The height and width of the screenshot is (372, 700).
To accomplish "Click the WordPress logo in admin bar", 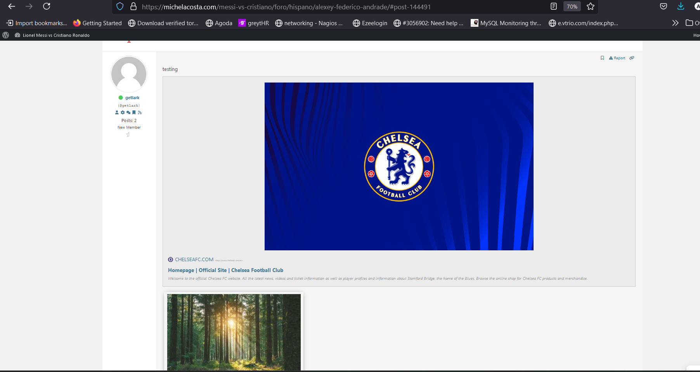I will [6, 35].
